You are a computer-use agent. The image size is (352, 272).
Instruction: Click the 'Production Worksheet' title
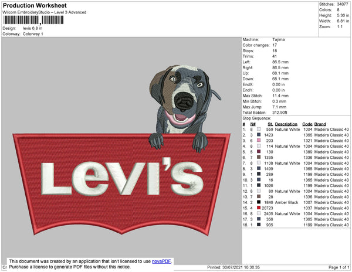pos(35,6)
